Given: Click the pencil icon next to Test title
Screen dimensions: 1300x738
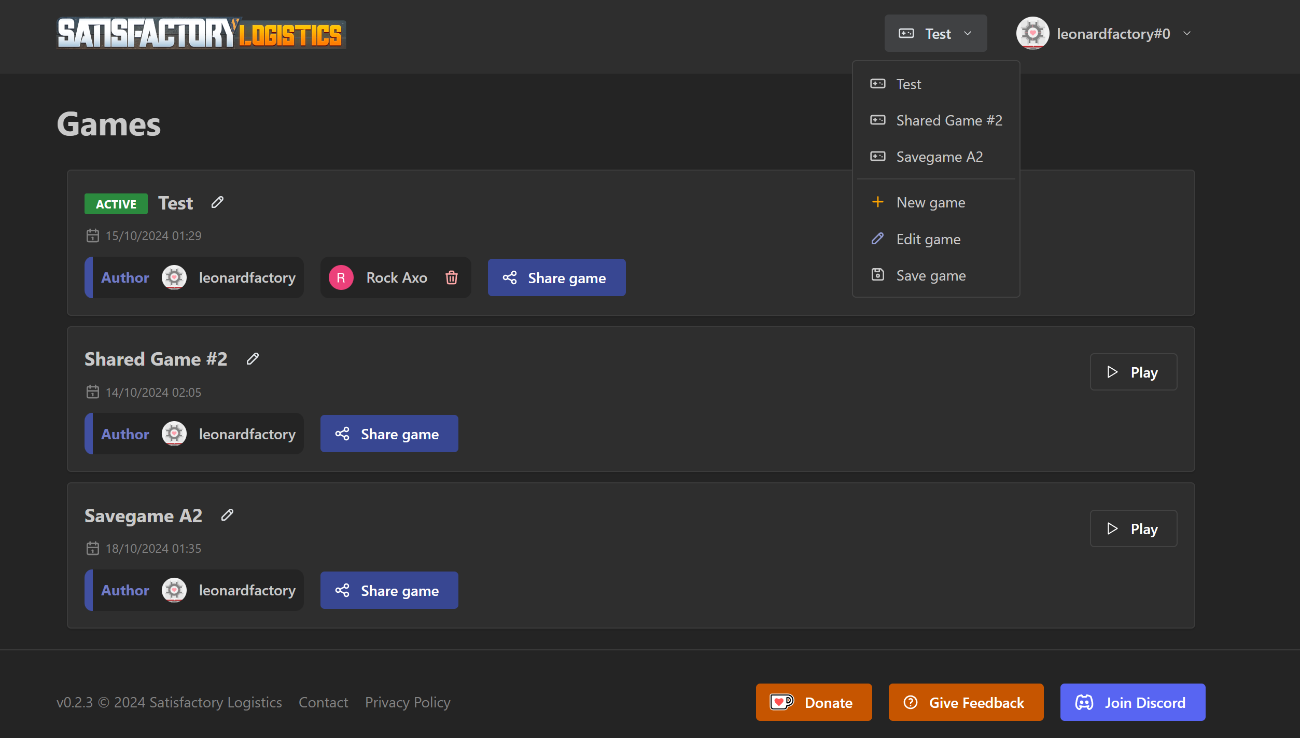Looking at the screenshot, I should click(x=217, y=202).
